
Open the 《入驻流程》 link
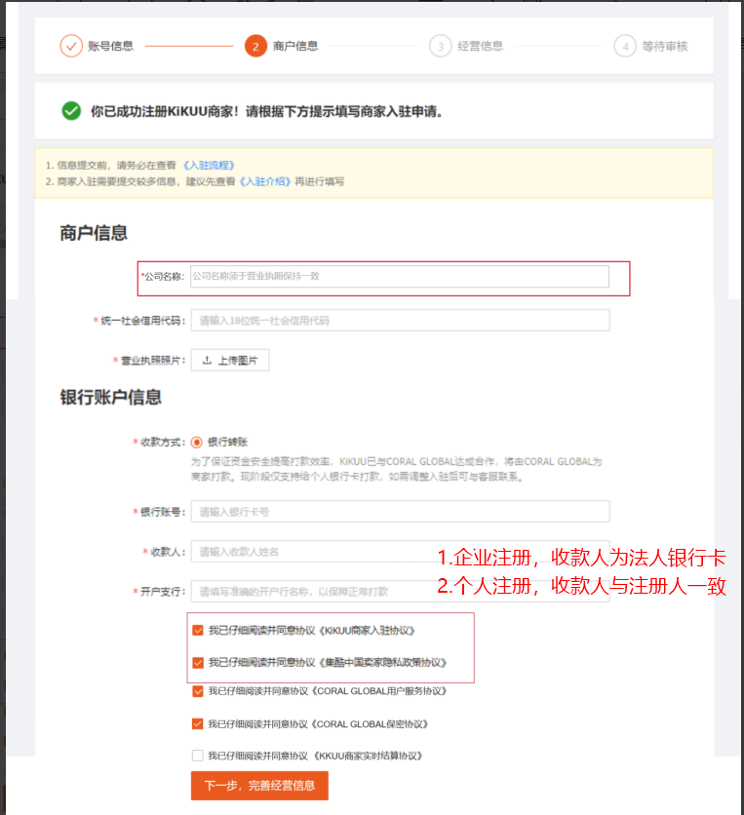coord(209,166)
